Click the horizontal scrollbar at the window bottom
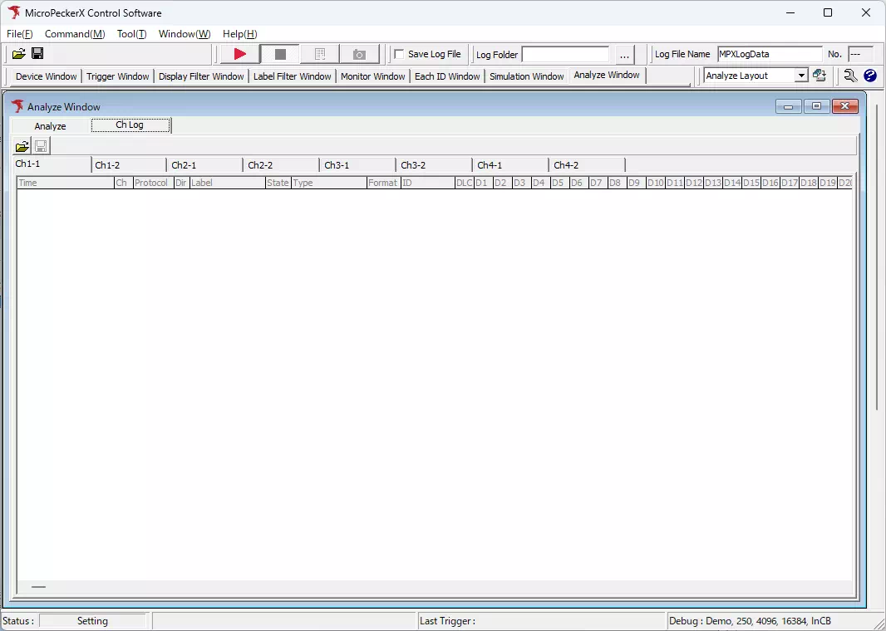886x631 pixels. point(38,586)
